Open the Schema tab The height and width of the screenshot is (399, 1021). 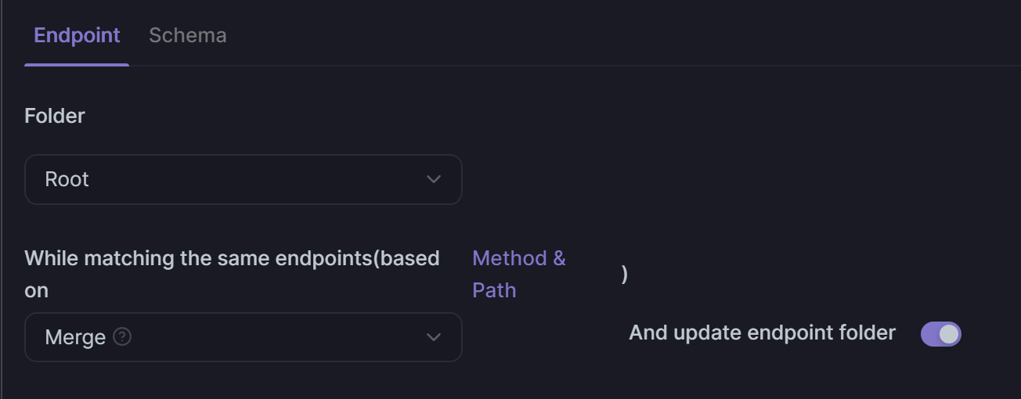pos(188,35)
